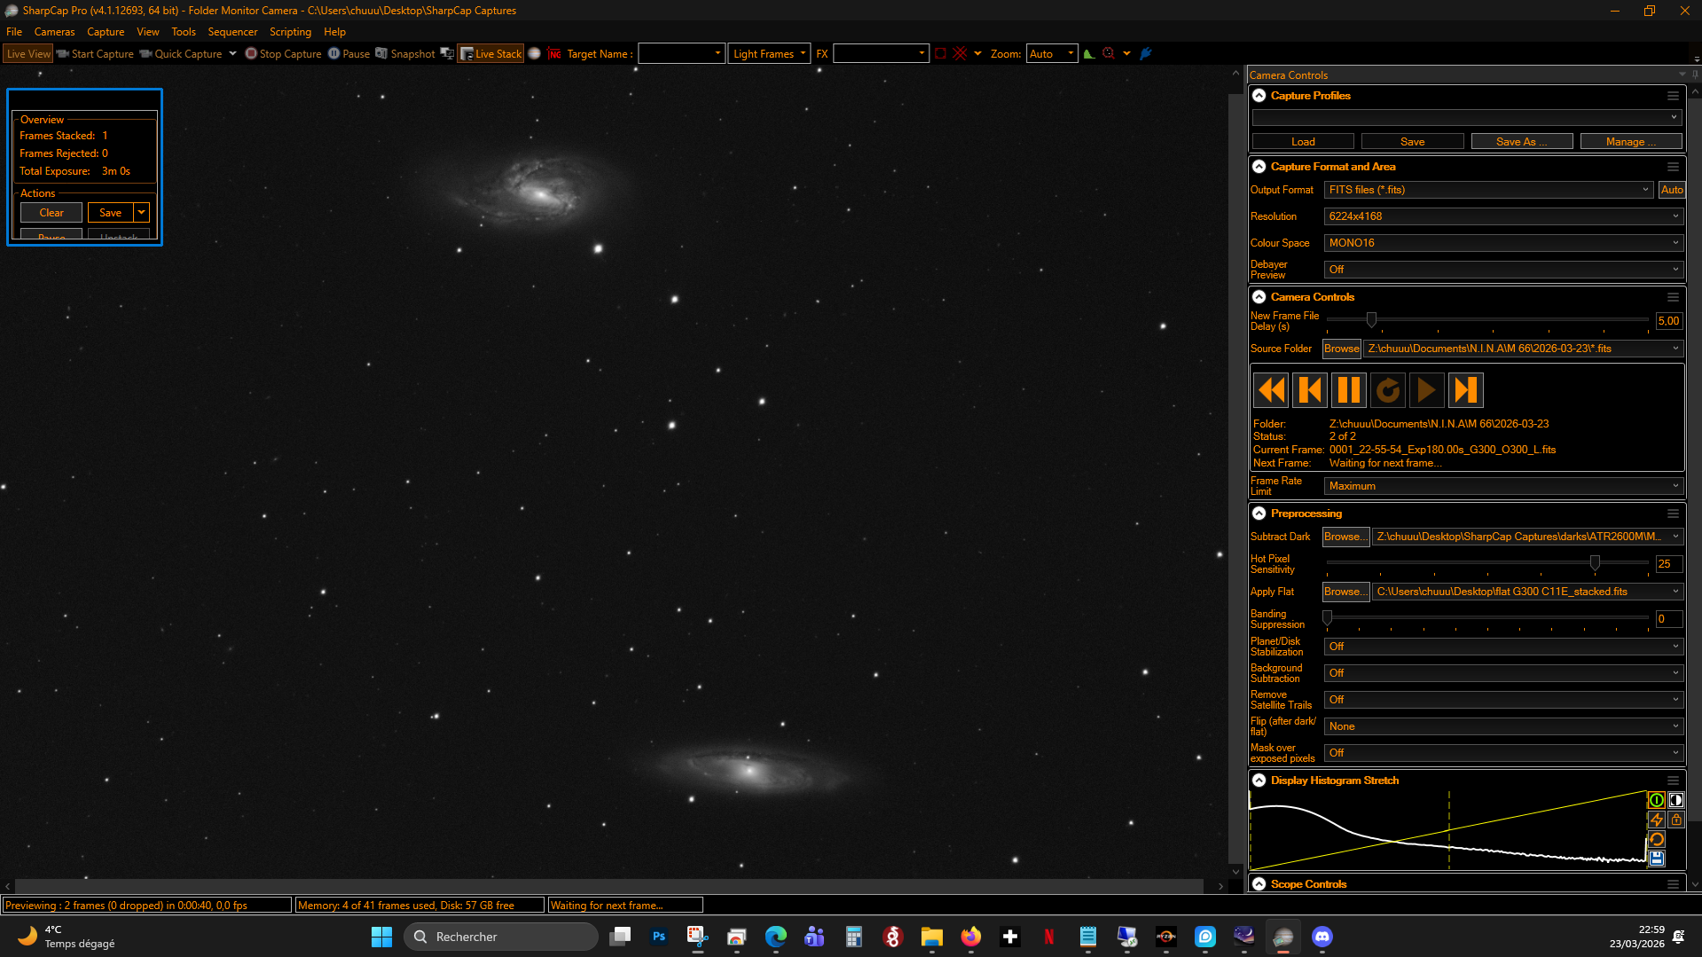Toggle the green histogram stretch enable button
Screen dimensions: 1702x957
[x=1656, y=800]
